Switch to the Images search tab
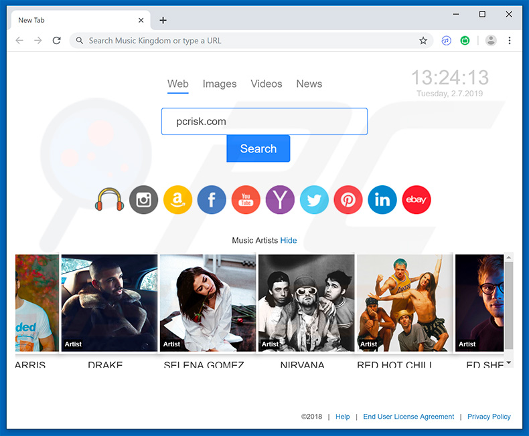529x436 pixels. coord(220,84)
